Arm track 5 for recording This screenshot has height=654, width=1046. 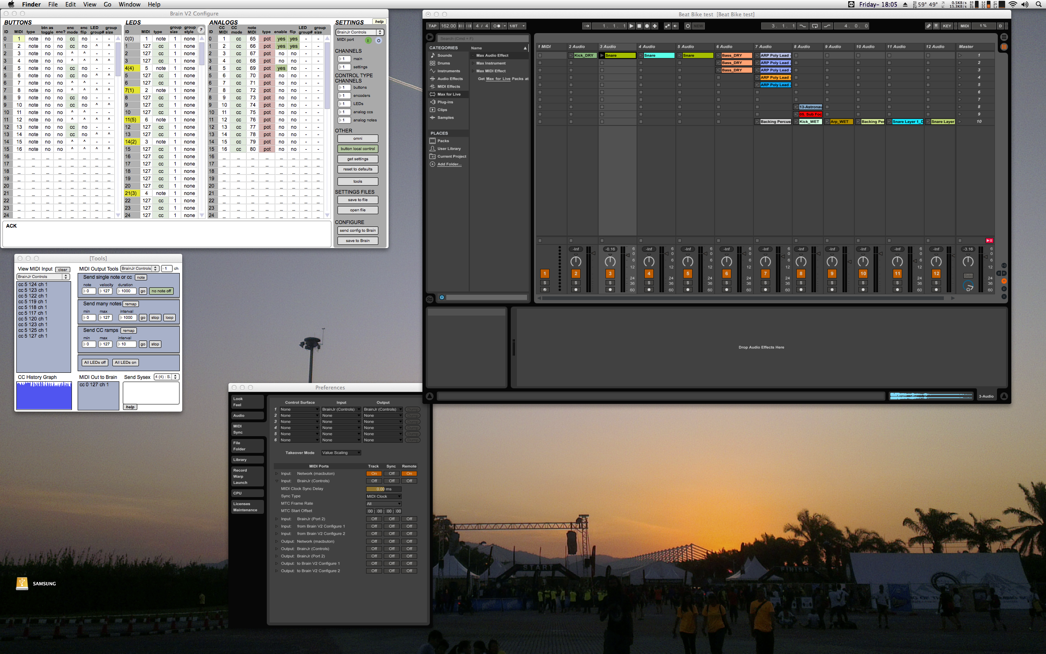[688, 290]
